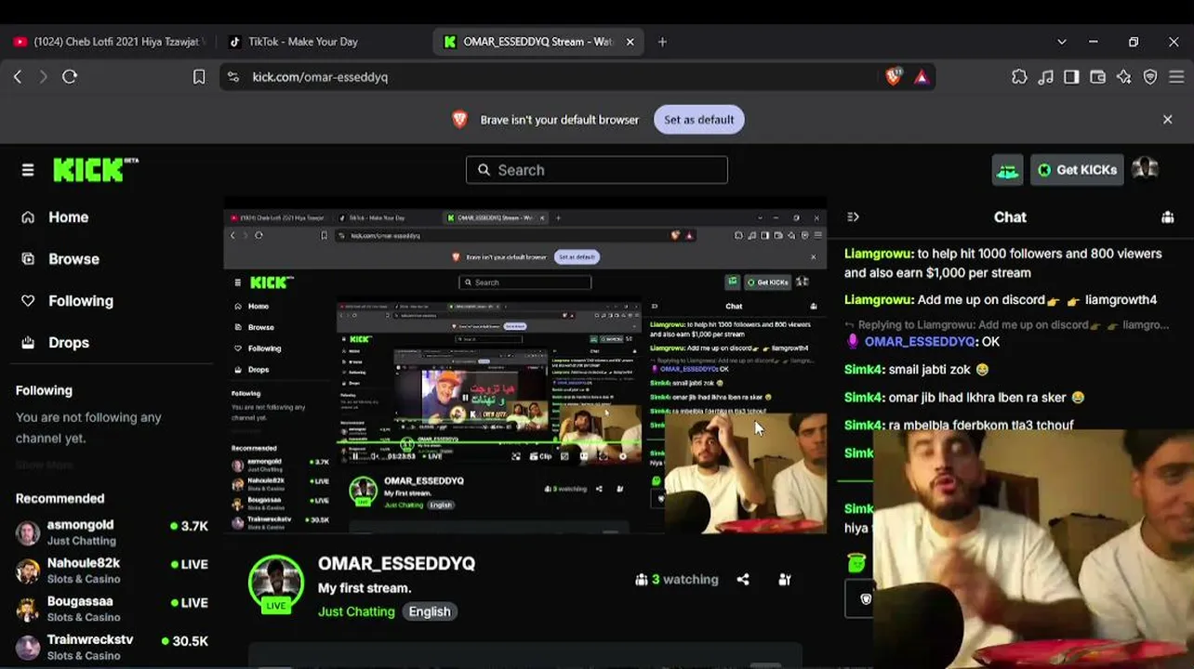
Task: Click the '3 watching' viewer count
Action: pos(677,580)
